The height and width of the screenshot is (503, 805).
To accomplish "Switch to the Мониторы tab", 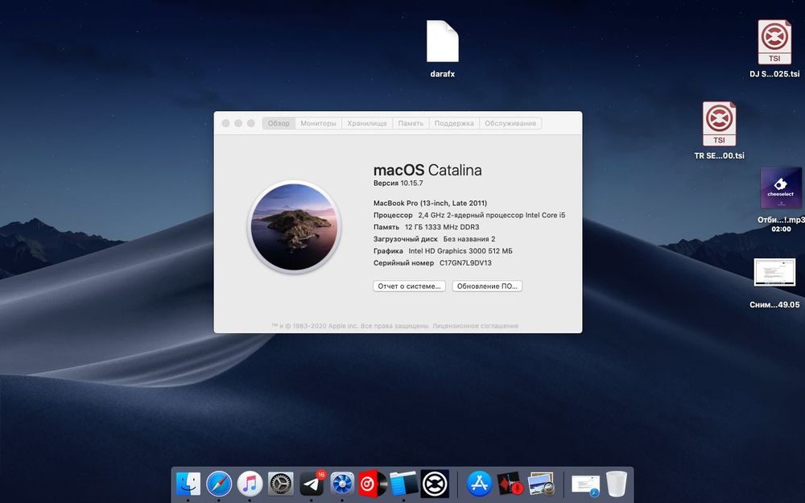I will coord(318,123).
